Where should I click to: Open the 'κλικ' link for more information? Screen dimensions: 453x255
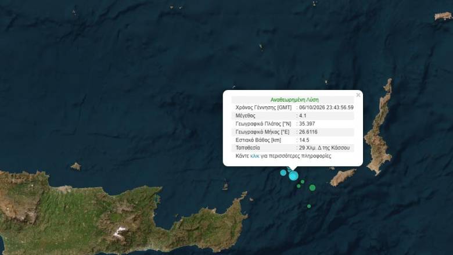[254, 156]
